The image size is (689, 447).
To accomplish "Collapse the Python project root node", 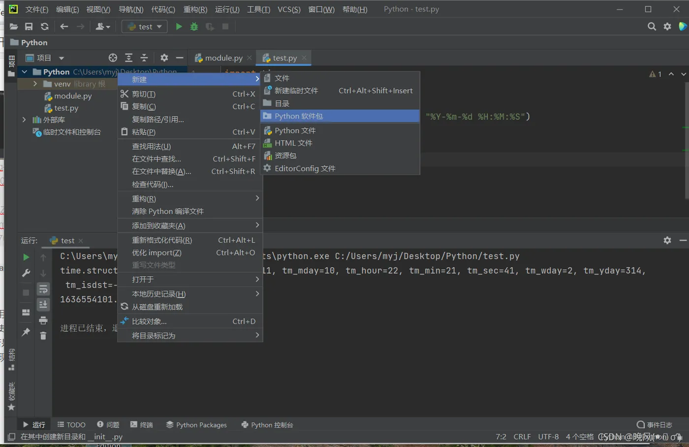I will pyautogui.click(x=24, y=72).
